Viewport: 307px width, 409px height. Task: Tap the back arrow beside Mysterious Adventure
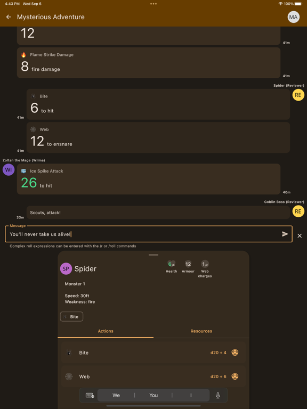(x=9, y=17)
